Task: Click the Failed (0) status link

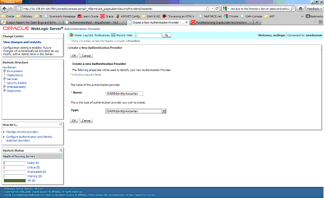Action: click(33, 163)
